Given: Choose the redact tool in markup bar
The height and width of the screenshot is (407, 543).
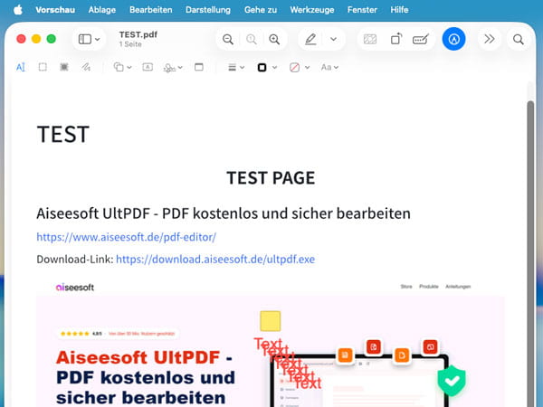Looking at the screenshot, I should pos(64,67).
